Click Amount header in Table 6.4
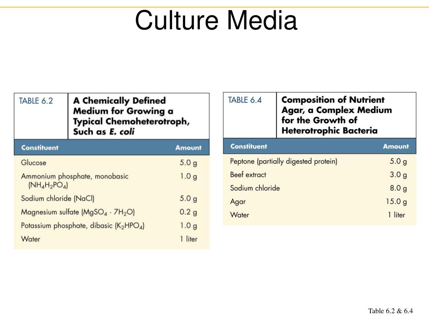 [x=396, y=146]
